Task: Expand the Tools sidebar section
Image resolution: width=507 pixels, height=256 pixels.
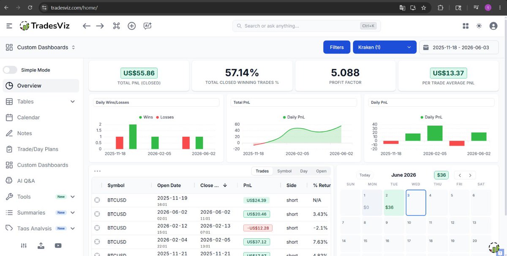Action: [72, 197]
